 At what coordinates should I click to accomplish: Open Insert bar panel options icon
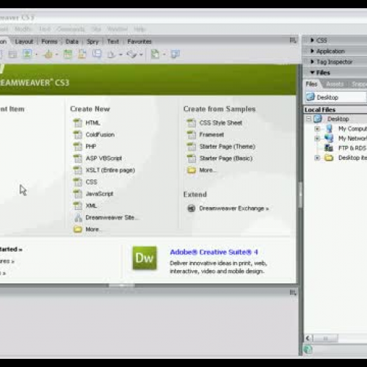tap(293, 40)
